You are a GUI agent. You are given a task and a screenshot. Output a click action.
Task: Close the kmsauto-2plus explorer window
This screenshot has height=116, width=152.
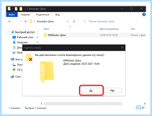pos(141,9)
